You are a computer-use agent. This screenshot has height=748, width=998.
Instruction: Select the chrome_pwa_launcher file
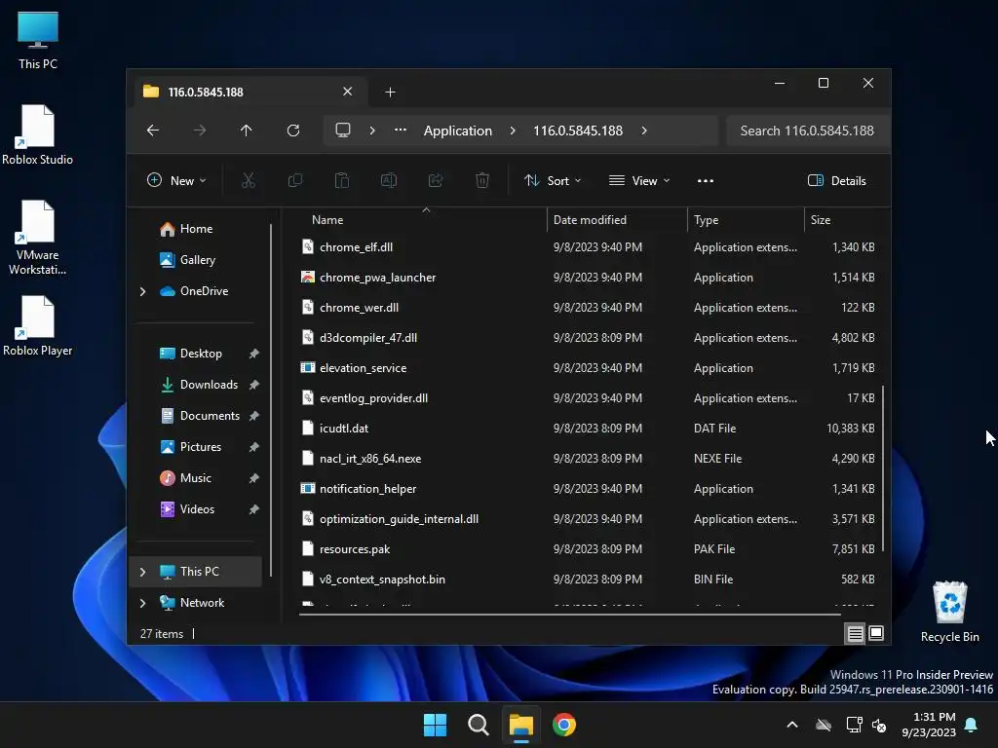[590, 278]
